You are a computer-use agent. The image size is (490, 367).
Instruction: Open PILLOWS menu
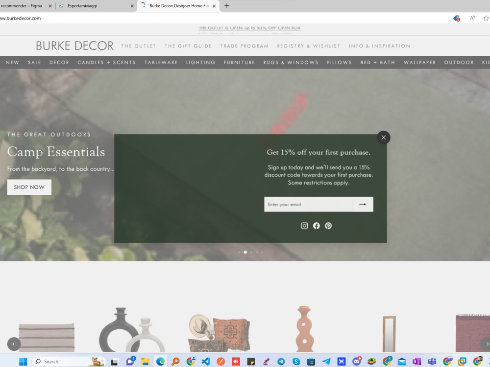pyautogui.click(x=340, y=63)
